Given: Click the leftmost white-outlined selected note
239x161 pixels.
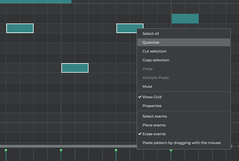Looking at the screenshot, I should coord(20,28).
